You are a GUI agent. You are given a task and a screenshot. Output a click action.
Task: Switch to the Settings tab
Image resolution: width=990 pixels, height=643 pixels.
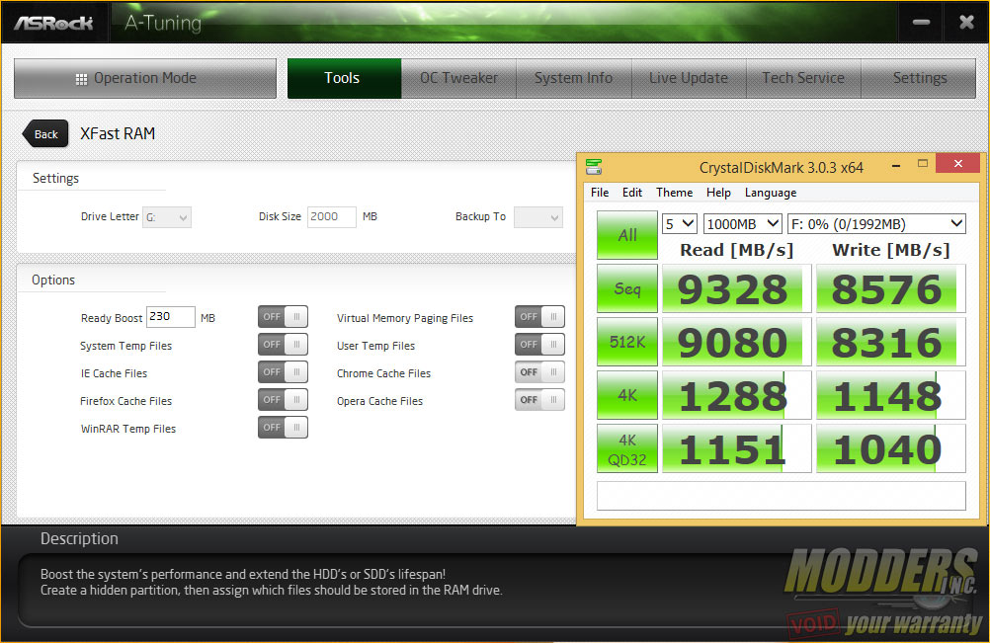[919, 78]
